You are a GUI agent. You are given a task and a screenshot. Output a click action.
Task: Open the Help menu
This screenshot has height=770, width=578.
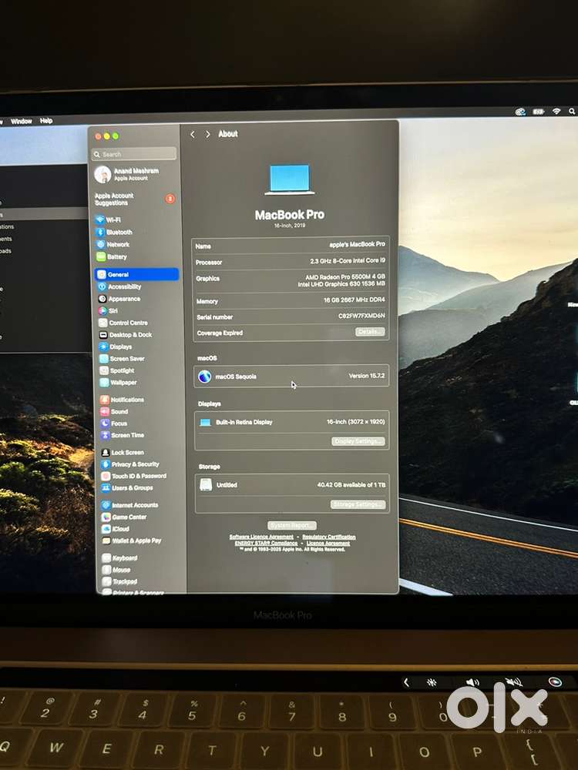(x=46, y=121)
